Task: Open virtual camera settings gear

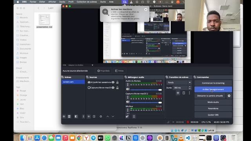Action: coord(229,96)
